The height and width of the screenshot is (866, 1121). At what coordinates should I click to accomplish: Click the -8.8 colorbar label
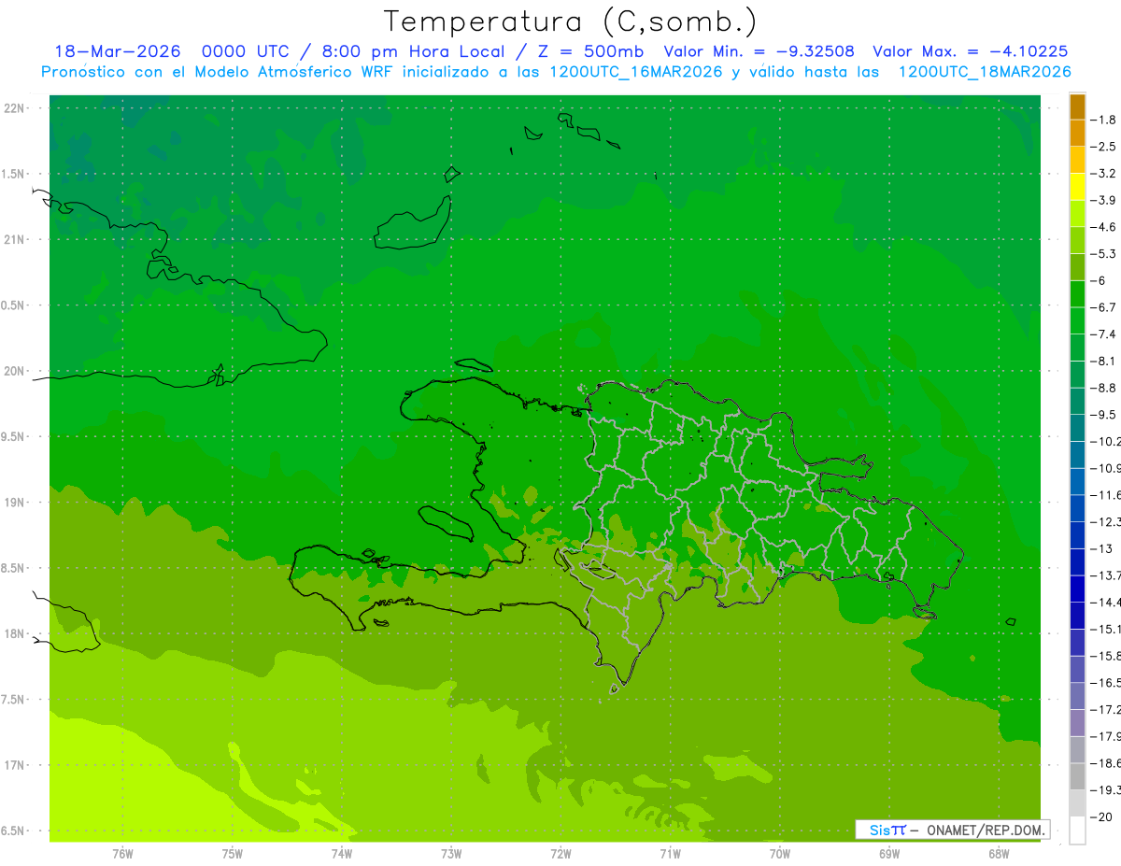(x=1105, y=388)
